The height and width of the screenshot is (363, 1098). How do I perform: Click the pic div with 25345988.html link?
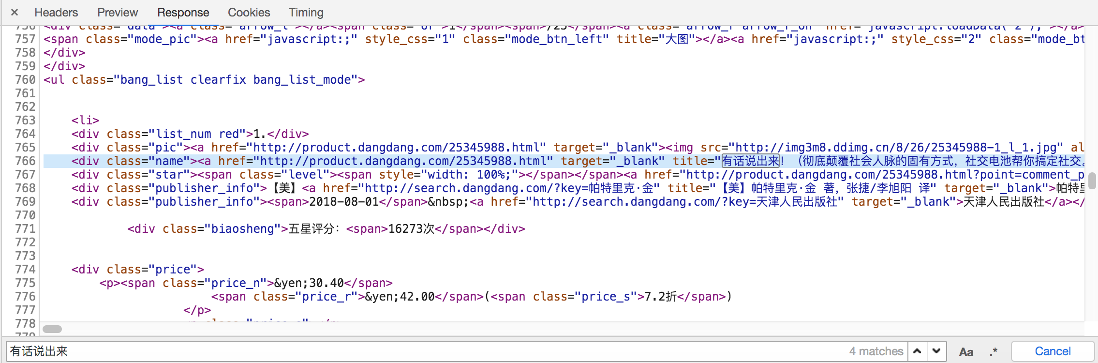(x=578, y=148)
